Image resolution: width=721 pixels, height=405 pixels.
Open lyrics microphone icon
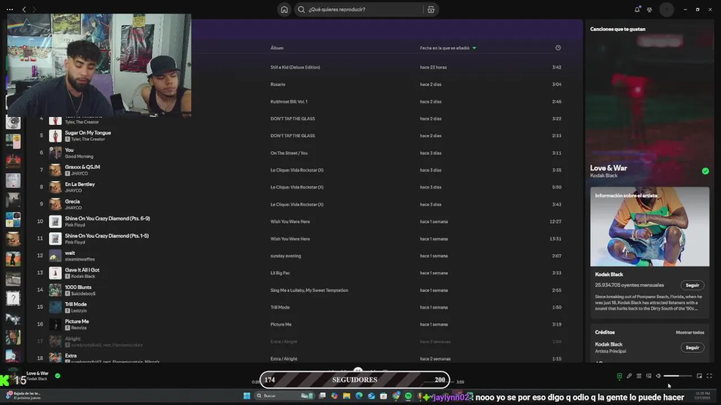pos(629,376)
